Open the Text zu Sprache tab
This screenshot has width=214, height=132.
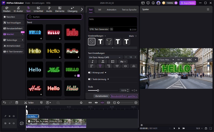(x=129, y=10)
